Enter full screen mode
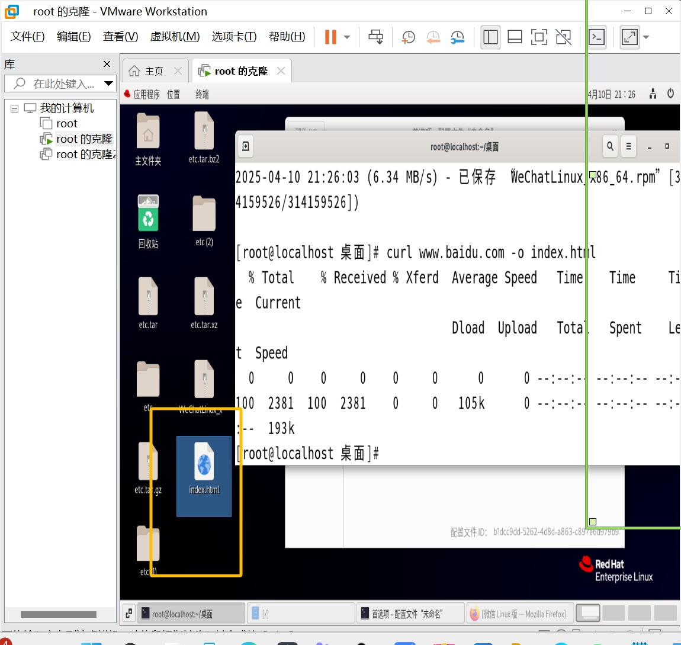The height and width of the screenshot is (645, 681). point(539,37)
